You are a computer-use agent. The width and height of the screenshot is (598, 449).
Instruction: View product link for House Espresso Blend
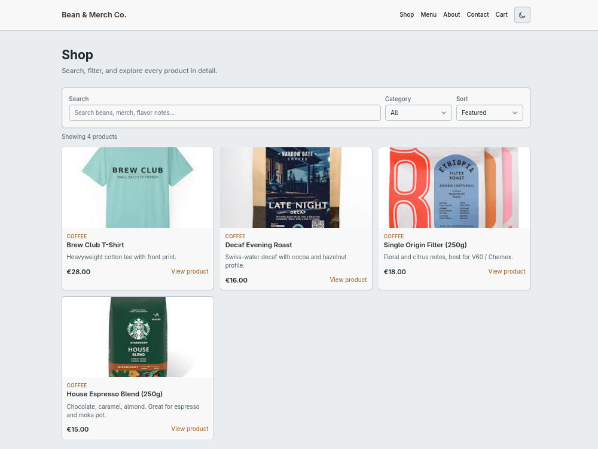[x=190, y=429]
